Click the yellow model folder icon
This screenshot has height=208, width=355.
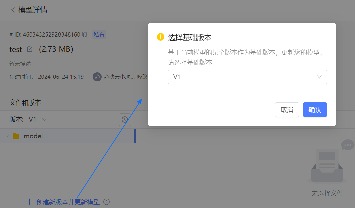(16, 136)
